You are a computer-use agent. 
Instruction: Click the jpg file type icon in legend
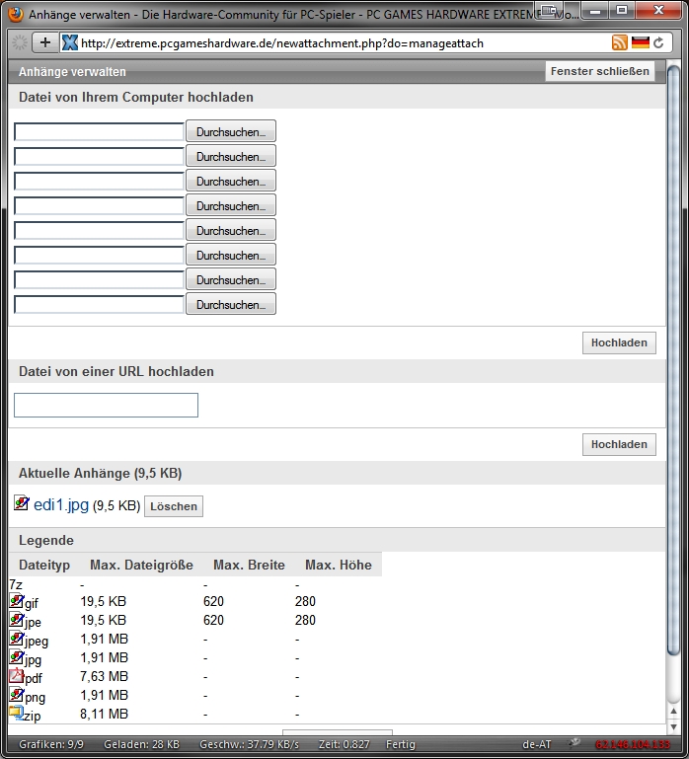[x=17, y=657]
